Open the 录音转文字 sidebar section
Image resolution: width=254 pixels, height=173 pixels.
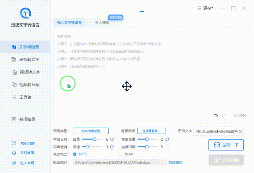point(25,59)
